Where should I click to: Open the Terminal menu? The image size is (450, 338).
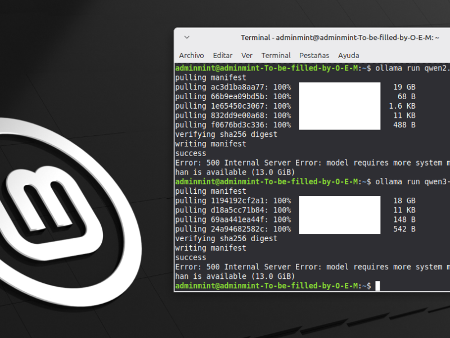tap(276, 55)
